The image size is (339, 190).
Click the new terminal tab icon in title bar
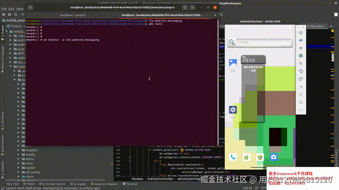(x=30, y=7)
